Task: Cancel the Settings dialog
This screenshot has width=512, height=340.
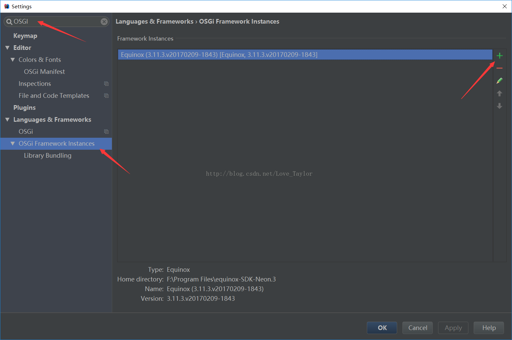Action: (417, 328)
